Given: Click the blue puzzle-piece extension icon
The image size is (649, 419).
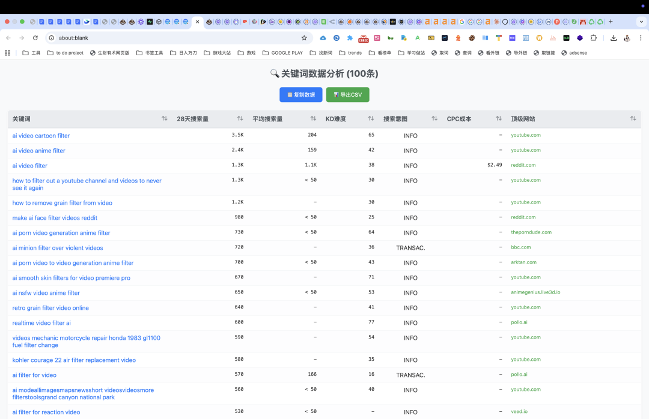Looking at the screenshot, I should [x=350, y=38].
